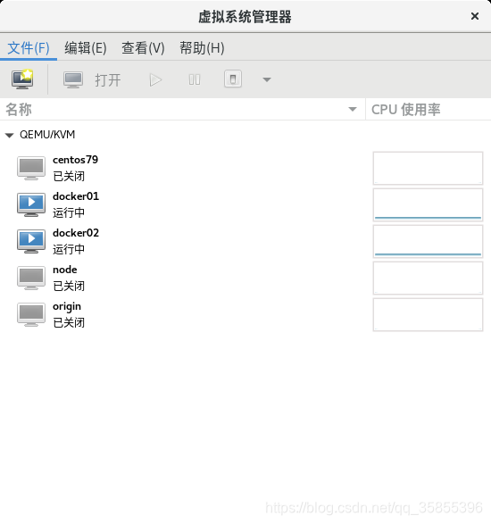The height and width of the screenshot is (524, 491).
Task: Click the centos79 CPU usage graph
Action: [x=428, y=168]
